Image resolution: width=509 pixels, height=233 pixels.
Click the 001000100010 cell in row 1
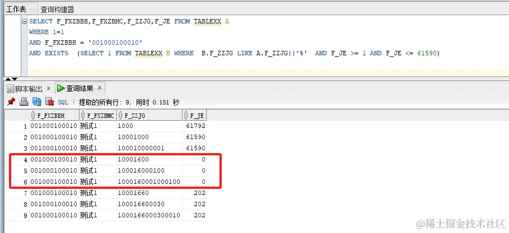coord(54,126)
